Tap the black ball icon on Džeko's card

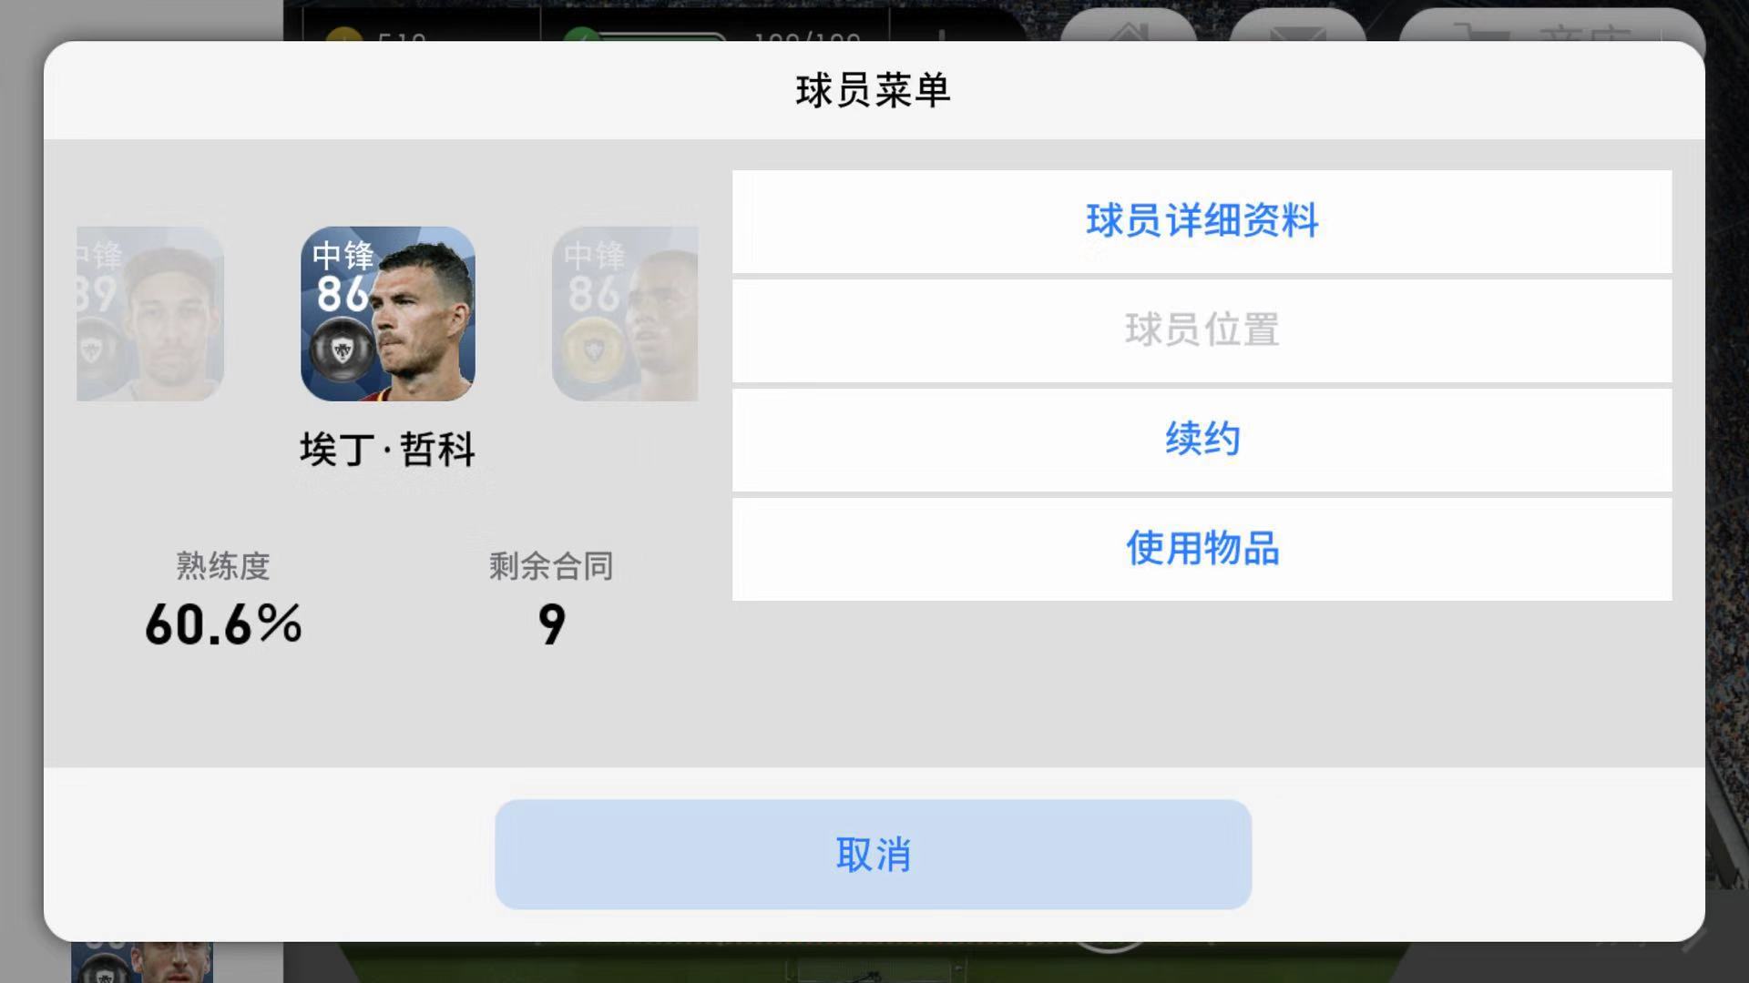tap(342, 350)
